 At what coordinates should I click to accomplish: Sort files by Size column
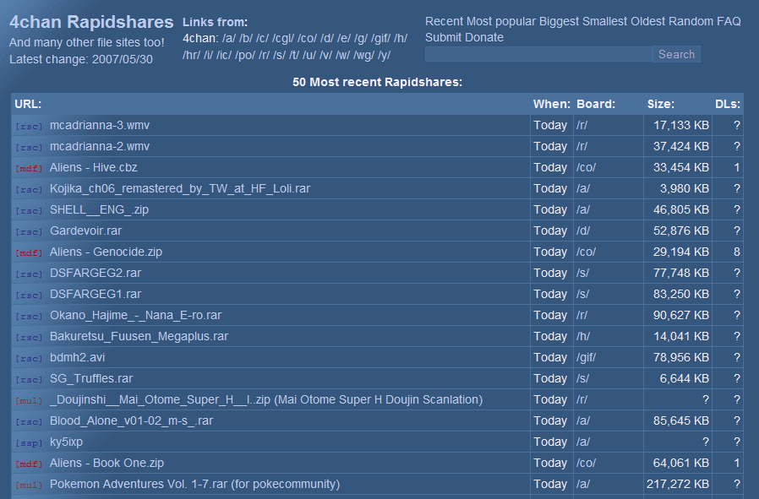(x=658, y=104)
